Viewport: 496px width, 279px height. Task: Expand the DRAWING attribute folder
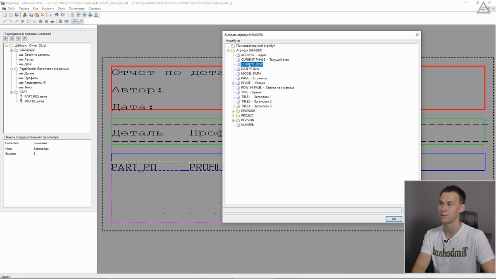tap(233, 111)
